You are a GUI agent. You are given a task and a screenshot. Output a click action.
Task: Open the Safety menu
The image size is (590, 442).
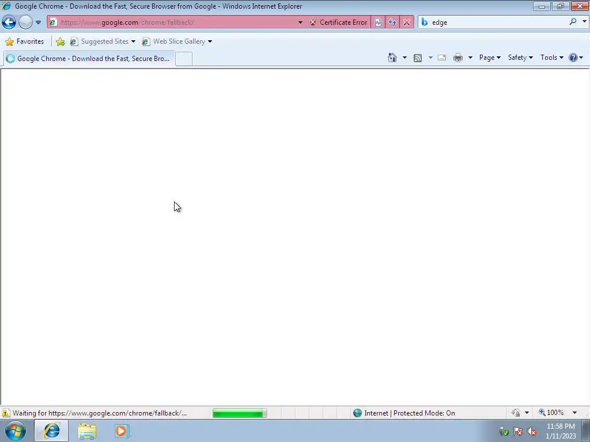coord(520,58)
